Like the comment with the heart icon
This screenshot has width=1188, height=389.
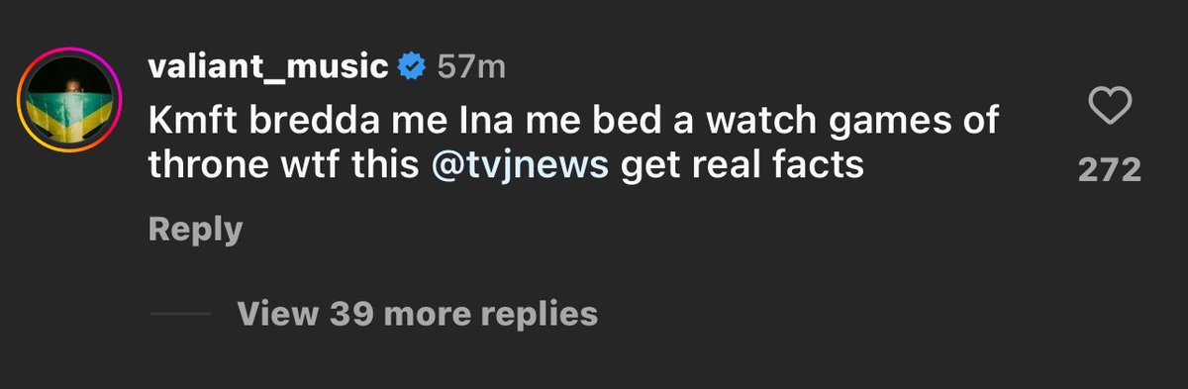click(1109, 105)
